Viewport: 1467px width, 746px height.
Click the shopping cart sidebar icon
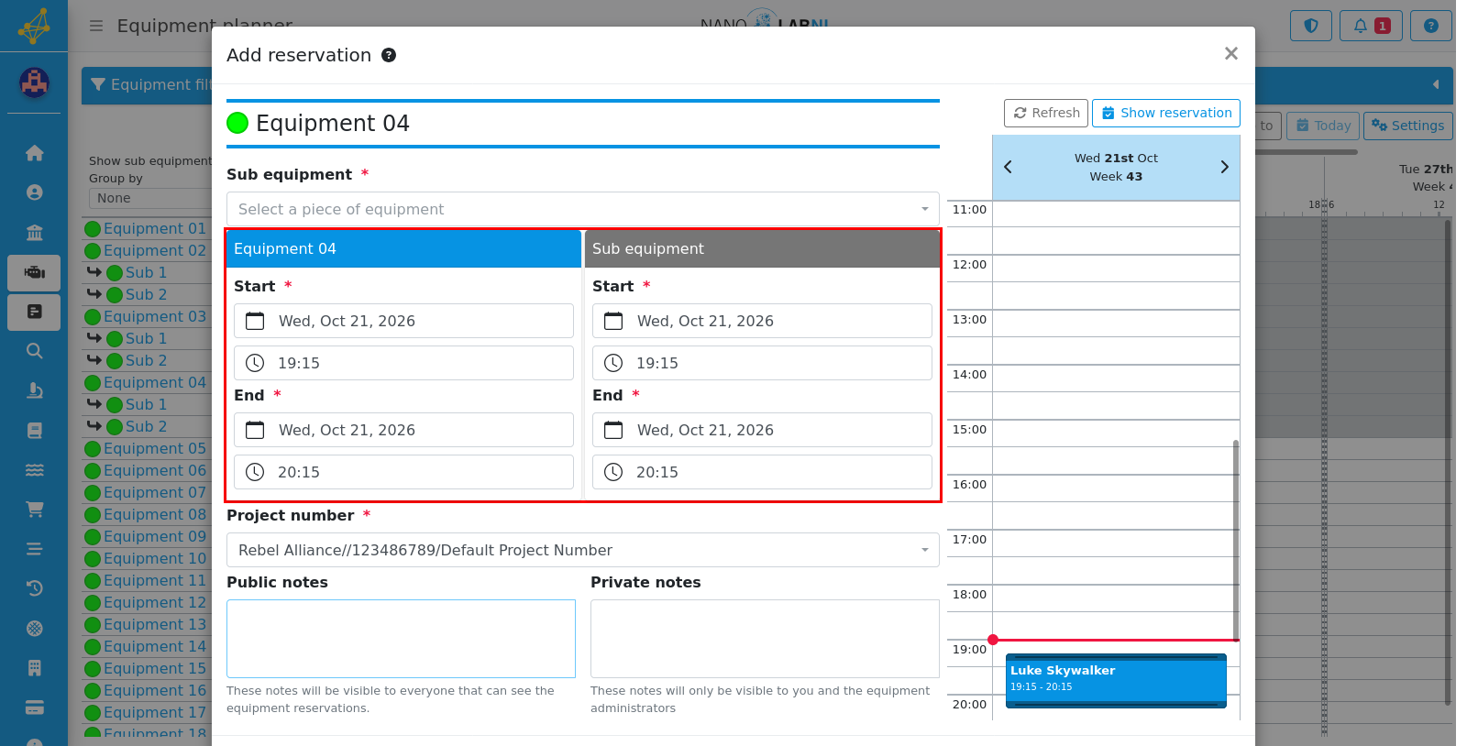point(34,509)
